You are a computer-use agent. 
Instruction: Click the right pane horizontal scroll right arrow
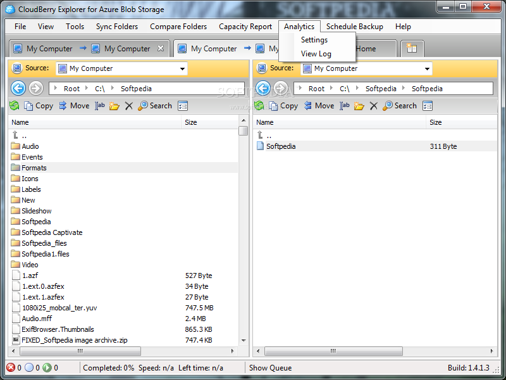(x=492, y=351)
